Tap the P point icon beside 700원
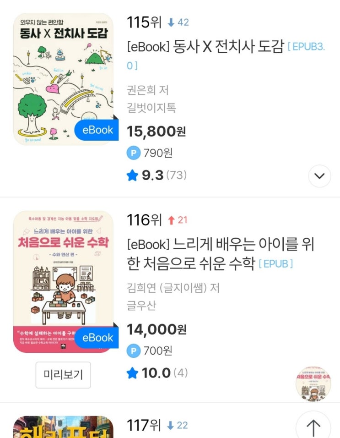This screenshot has width=340, height=438. point(134,350)
